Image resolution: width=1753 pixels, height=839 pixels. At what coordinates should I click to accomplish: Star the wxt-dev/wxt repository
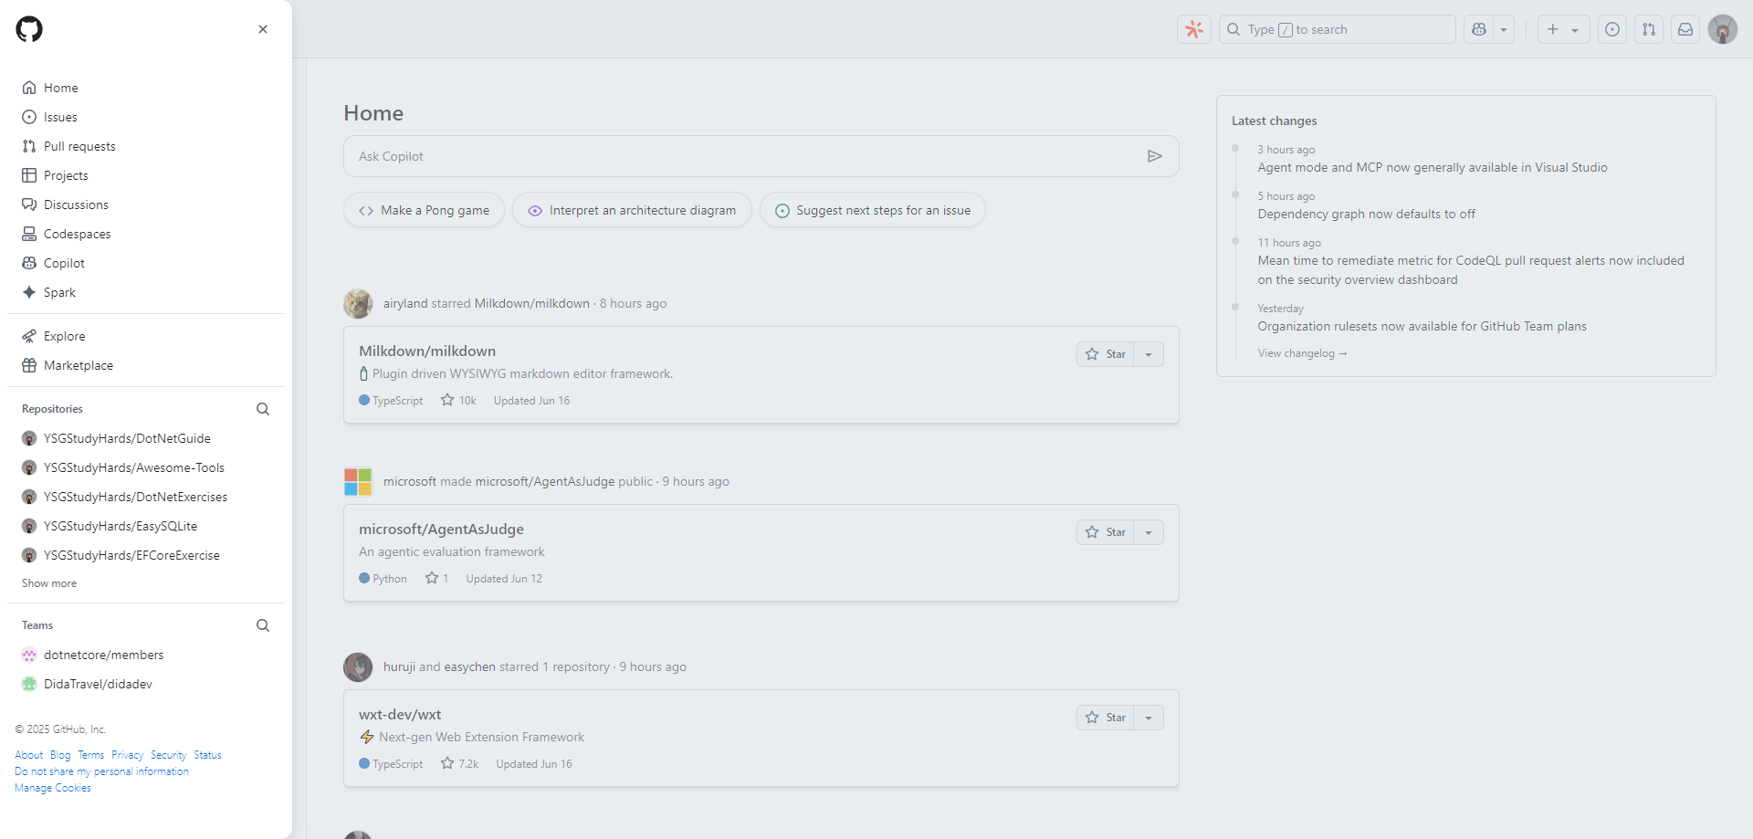pyautogui.click(x=1105, y=718)
